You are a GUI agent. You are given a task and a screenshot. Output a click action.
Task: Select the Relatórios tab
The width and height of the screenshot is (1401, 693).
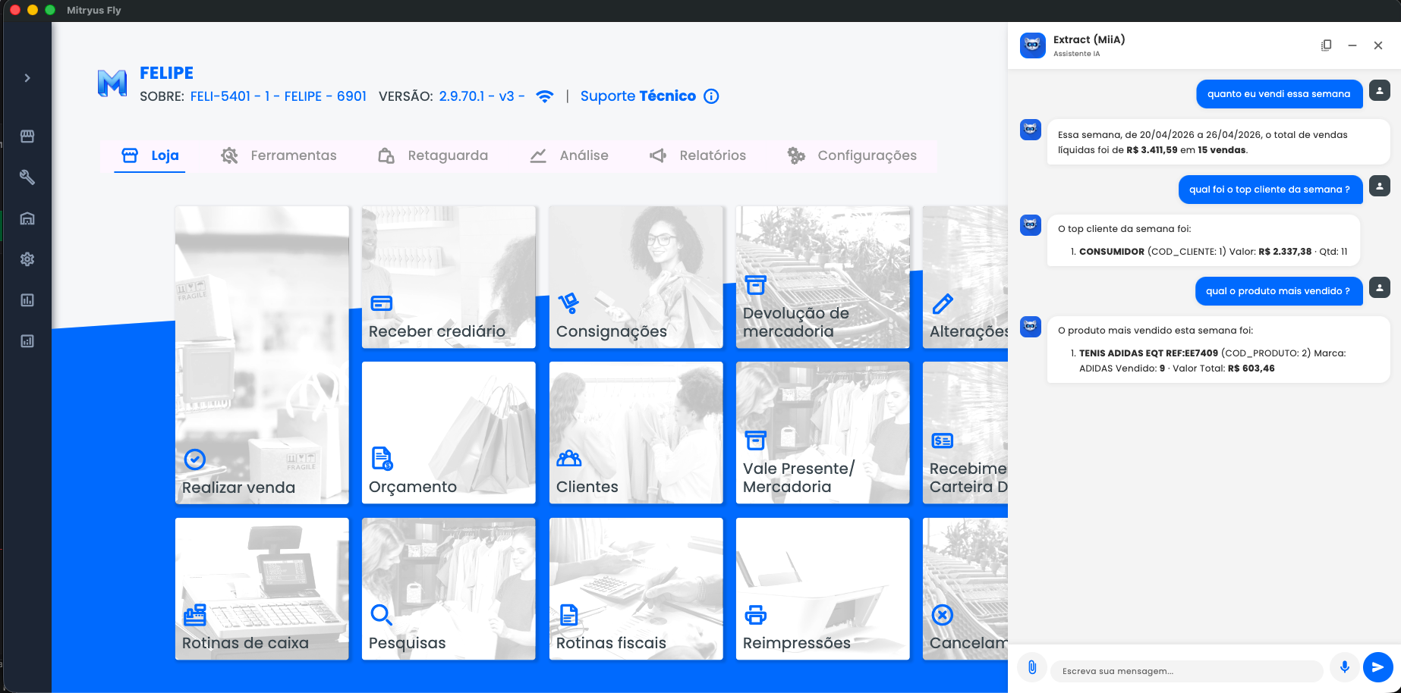click(698, 155)
